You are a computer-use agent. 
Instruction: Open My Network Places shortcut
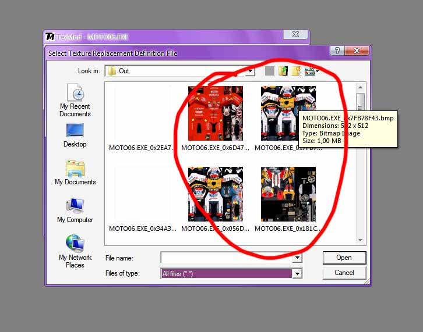click(75, 251)
